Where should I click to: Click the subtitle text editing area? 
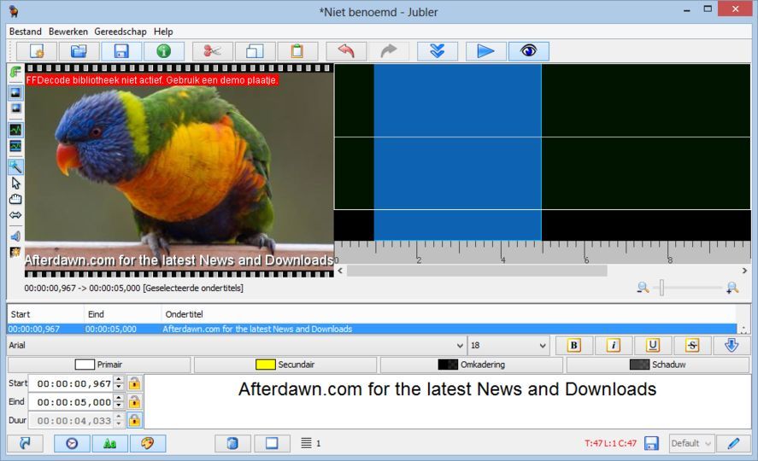[447, 401]
